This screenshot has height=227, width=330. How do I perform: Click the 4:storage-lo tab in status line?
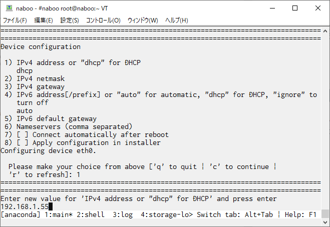coord(167,214)
